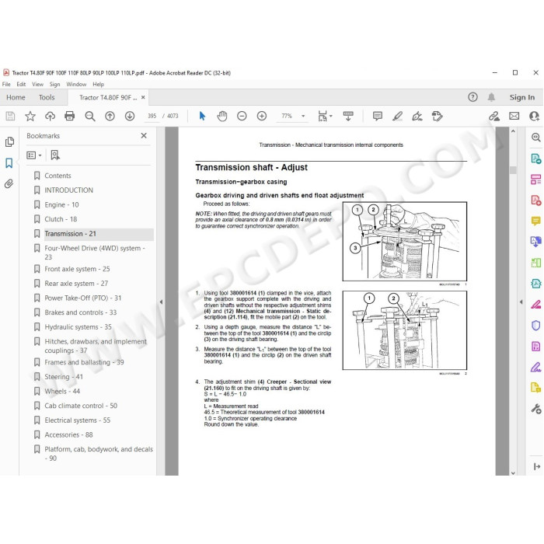Click the page number field

tap(152, 116)
